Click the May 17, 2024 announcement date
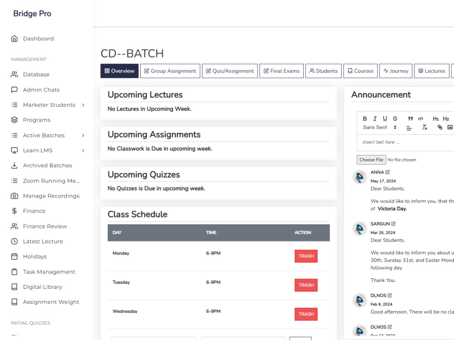This screenshot has height=340, width=454. pos(383,181)
